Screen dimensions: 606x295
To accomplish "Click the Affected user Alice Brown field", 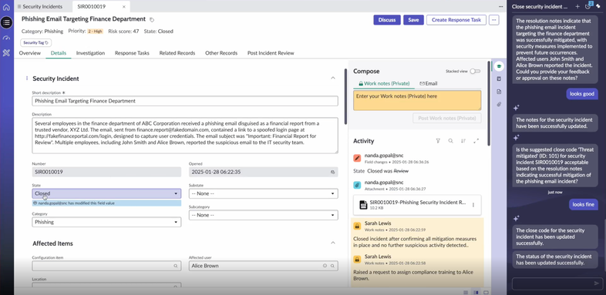I will (x=263, y=266).
